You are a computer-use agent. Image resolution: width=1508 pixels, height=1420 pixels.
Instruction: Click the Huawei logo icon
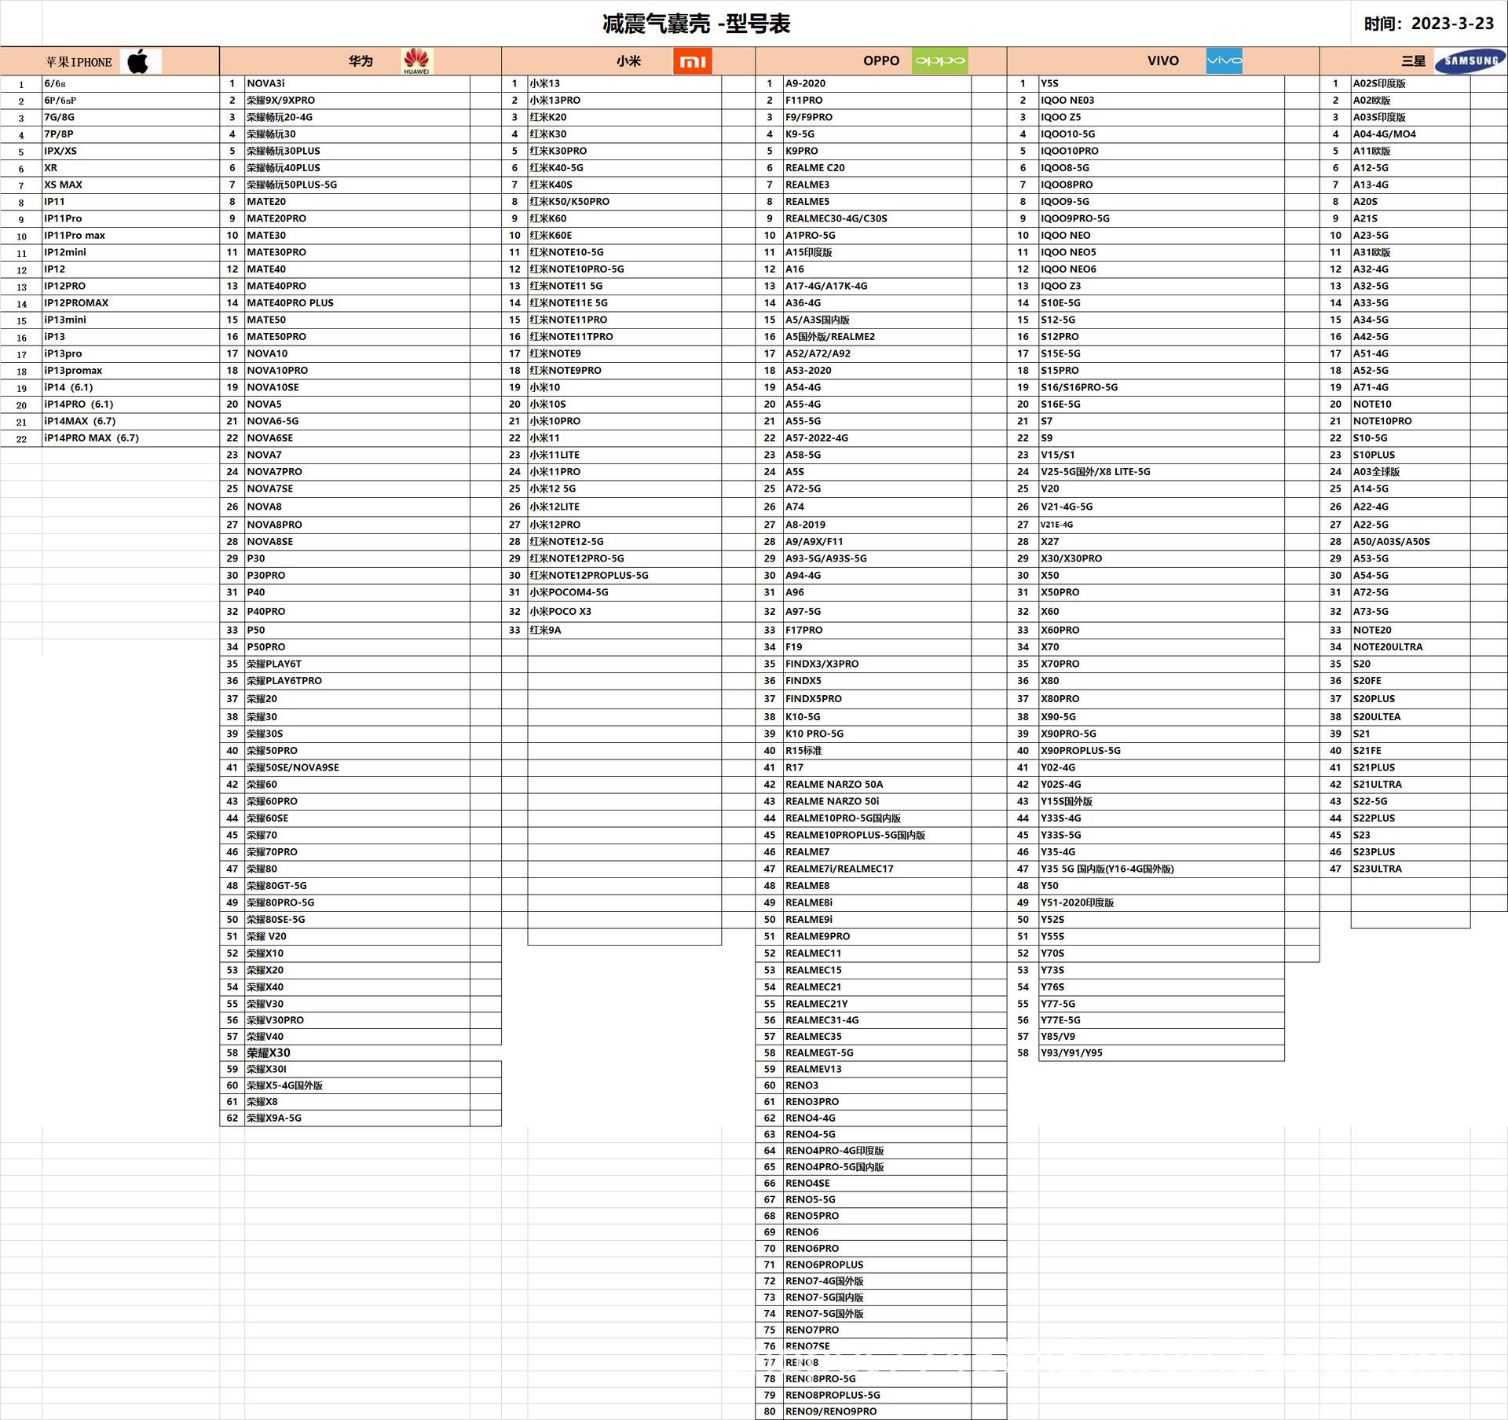416,61
